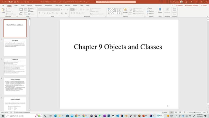Open the Drawing group dialog launcher

click(145, 17)
